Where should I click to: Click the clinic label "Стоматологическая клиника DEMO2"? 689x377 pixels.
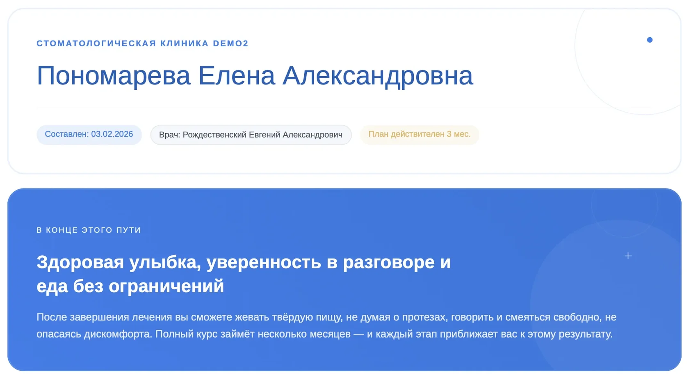(142, 43)
